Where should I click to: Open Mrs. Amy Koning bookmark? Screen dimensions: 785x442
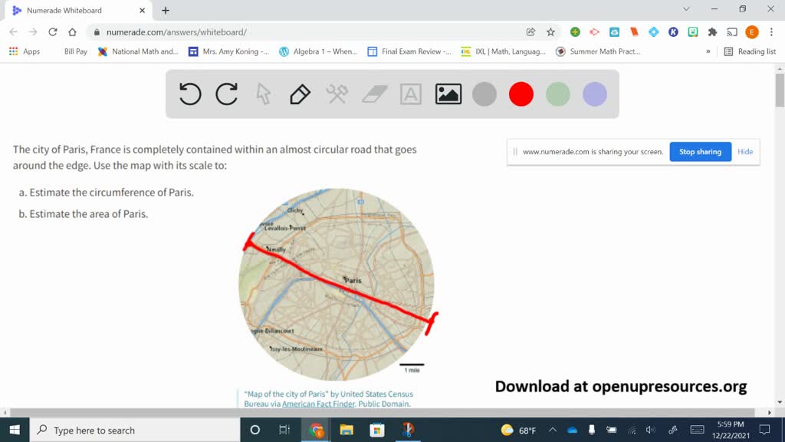[x=228, y=51]
